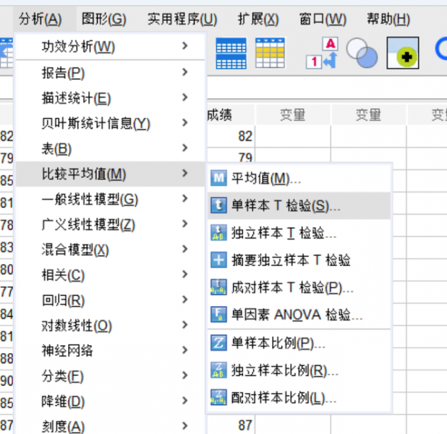Select 独立样本 T 检验... submenu item
447x434 pixels.
coord(299,233)
